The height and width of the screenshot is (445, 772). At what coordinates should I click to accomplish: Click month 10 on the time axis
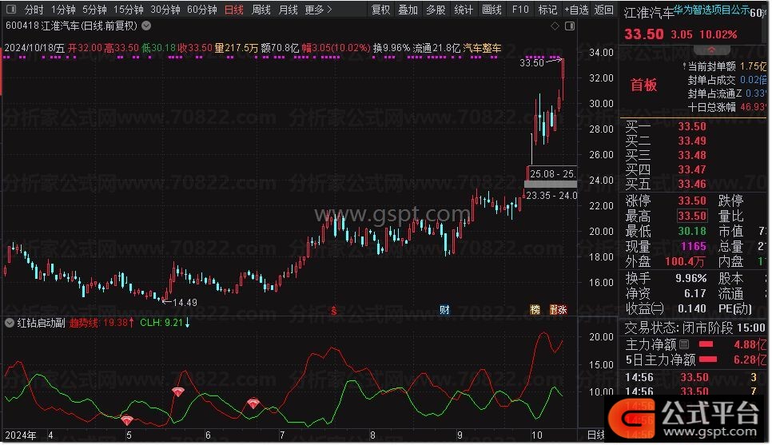537,435
